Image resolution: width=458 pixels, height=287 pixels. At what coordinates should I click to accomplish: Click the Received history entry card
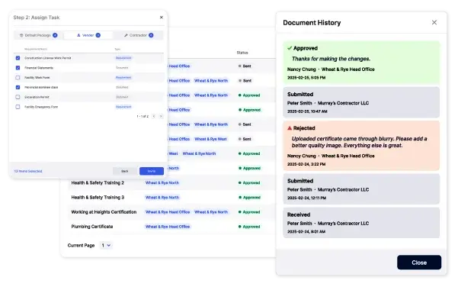(361, 223)
